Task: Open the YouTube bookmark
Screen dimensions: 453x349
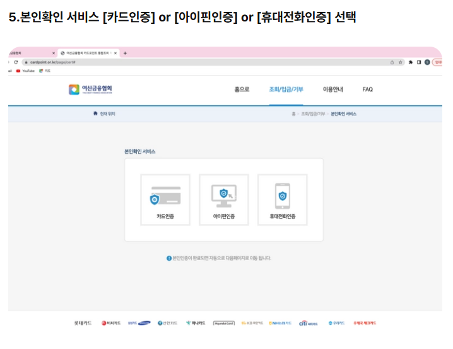Action: click(25, 71)
